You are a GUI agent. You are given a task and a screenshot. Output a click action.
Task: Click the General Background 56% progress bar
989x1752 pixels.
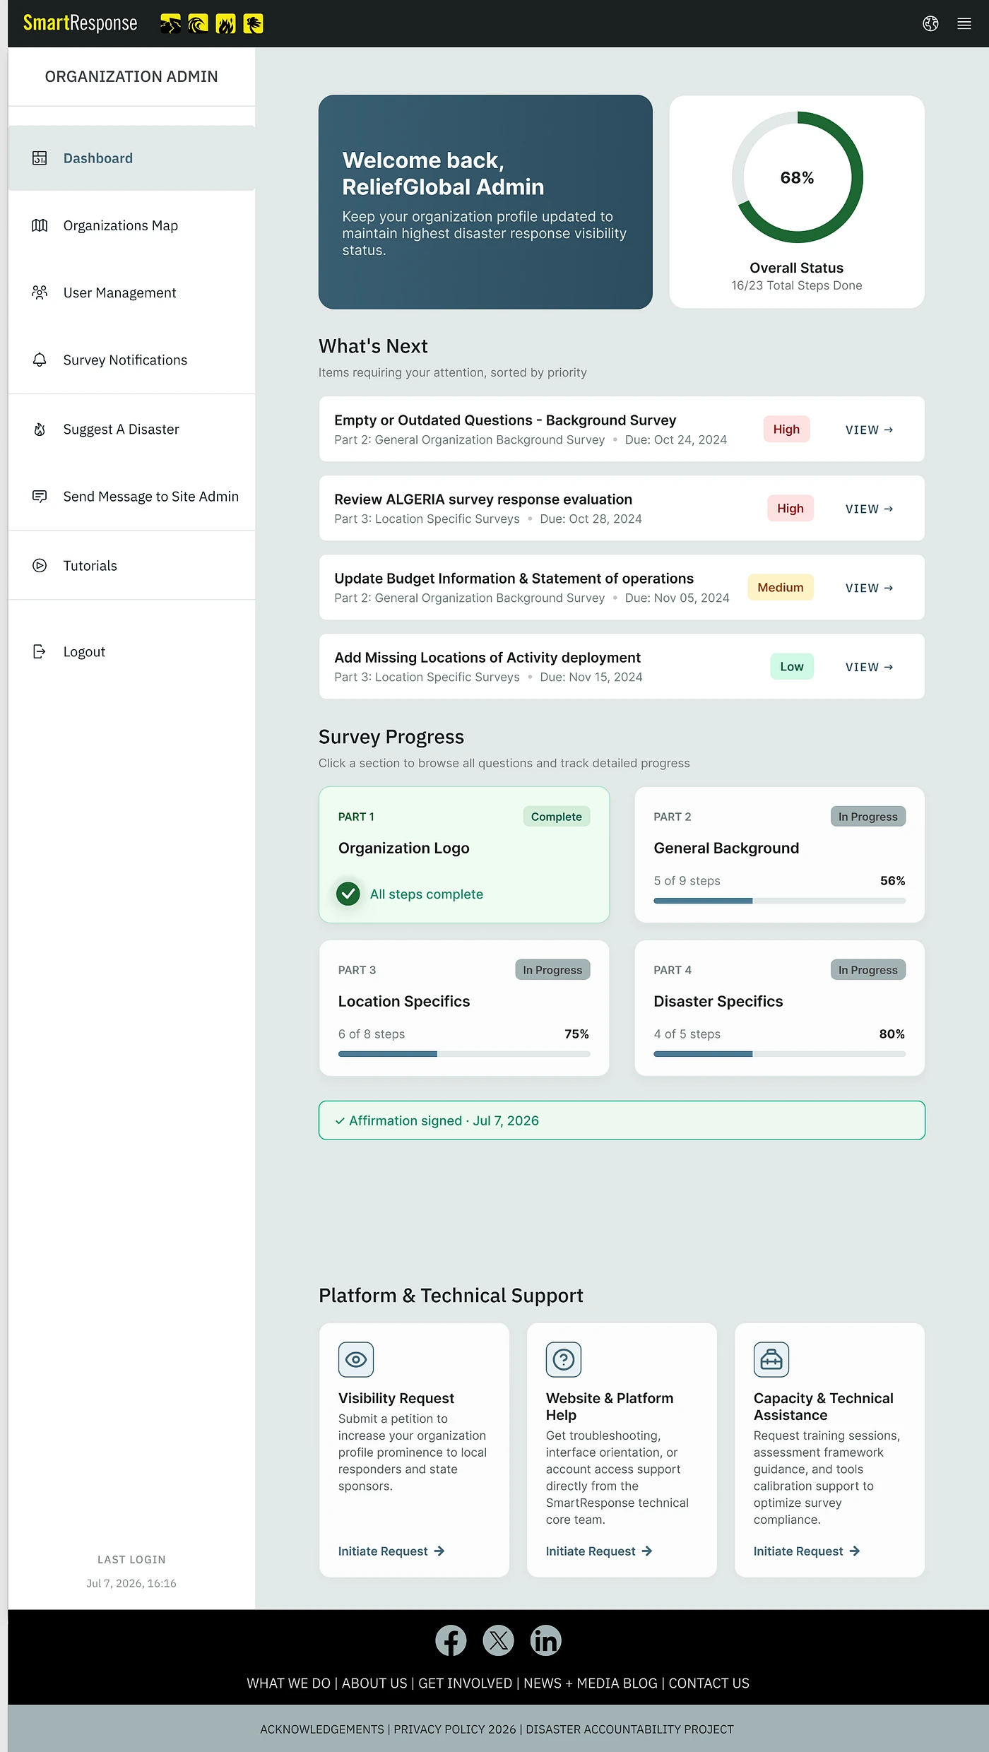point(780,901)
